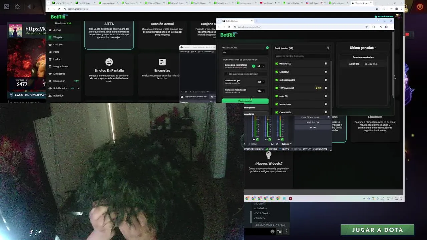Delete participant fernandoss
The width and height of the screenshot is (427, 240).
coord(326,104)
